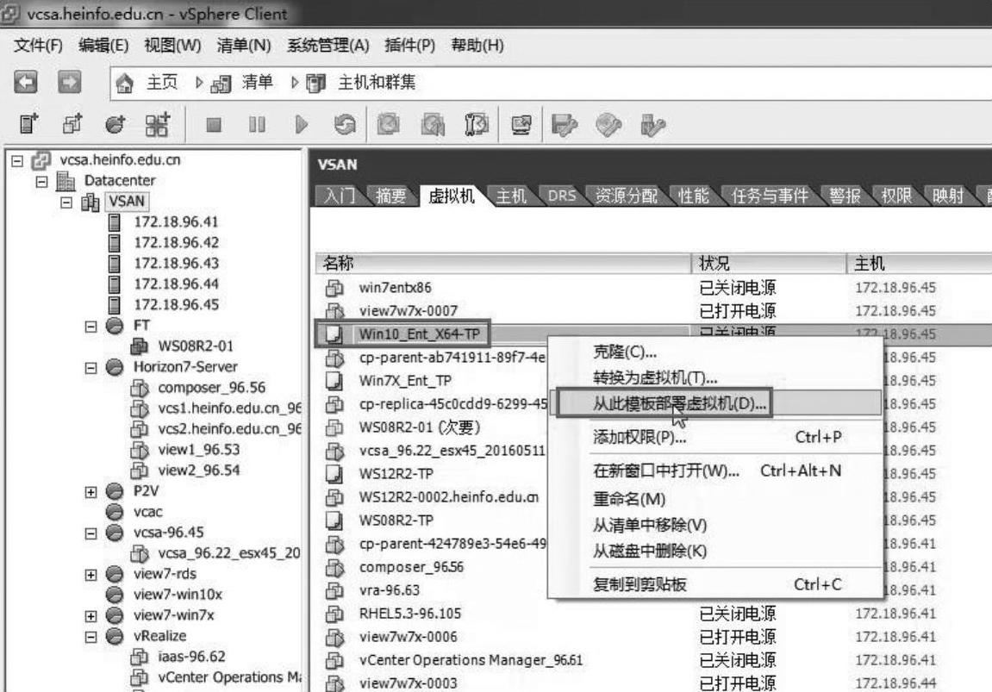Sort by the 主机 column header
This screenshot has width=992, height=692.
click(x=920, y=263)
